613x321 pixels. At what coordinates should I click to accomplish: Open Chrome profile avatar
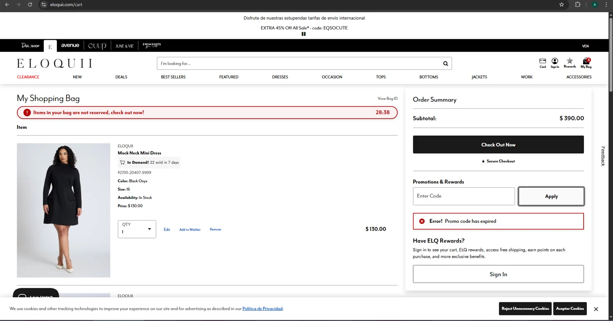coord(594,4)
